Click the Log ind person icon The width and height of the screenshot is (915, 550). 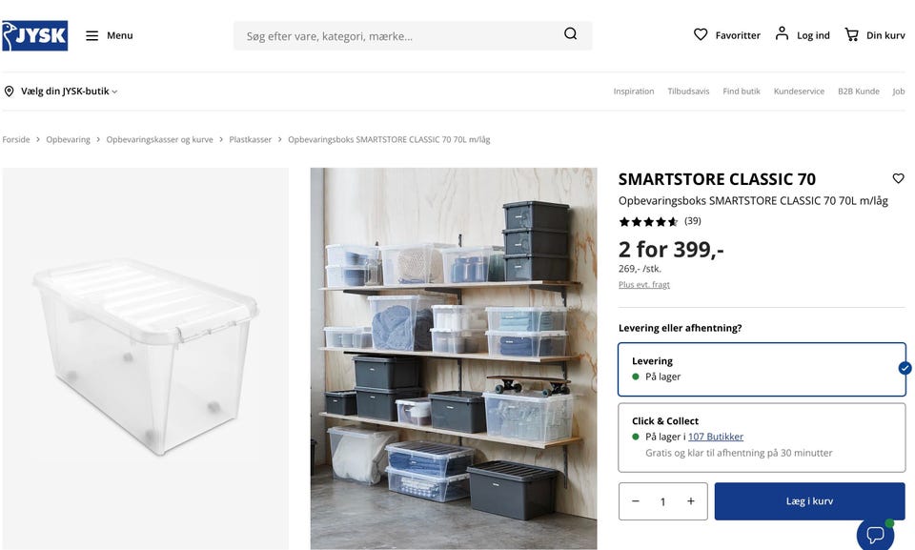(782, 33)
